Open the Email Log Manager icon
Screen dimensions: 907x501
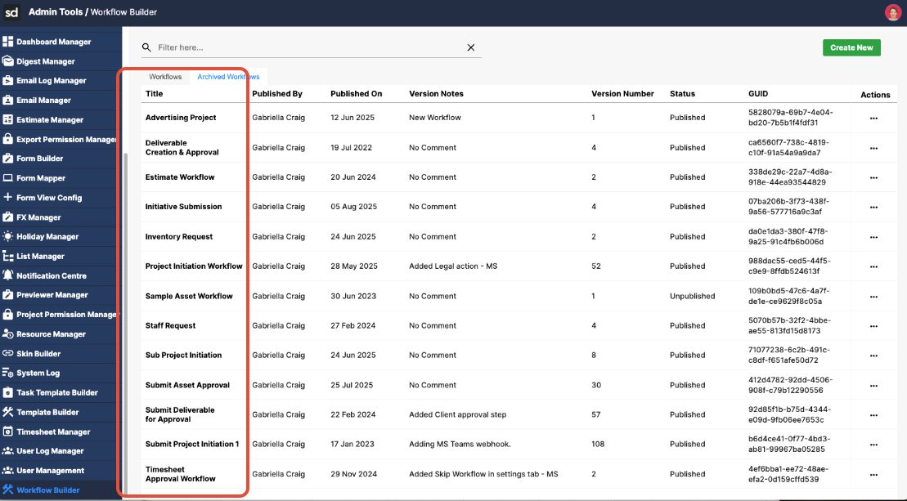[7, 80]
